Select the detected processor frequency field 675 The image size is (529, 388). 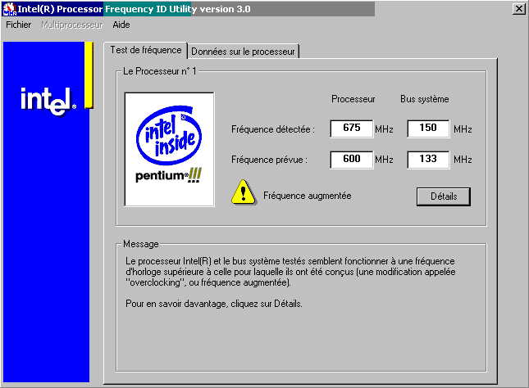pyautogui.click(x=352, y=129)
